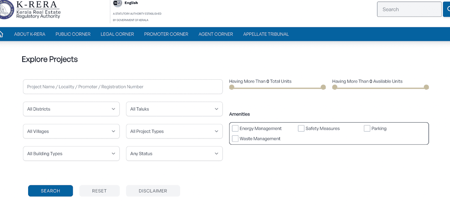Expand the Any Status dropdown
The image size is (450, 214).
[x=174, y=154]
